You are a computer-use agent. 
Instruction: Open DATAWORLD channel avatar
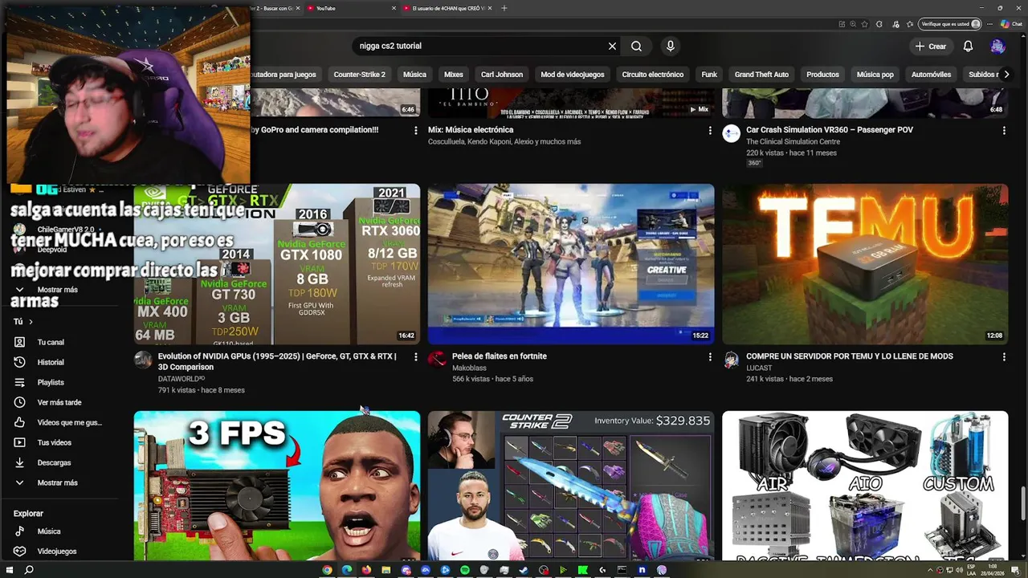143,360
